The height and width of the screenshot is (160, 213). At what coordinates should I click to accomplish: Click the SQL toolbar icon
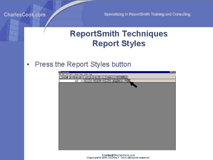[x=120, y=77]
